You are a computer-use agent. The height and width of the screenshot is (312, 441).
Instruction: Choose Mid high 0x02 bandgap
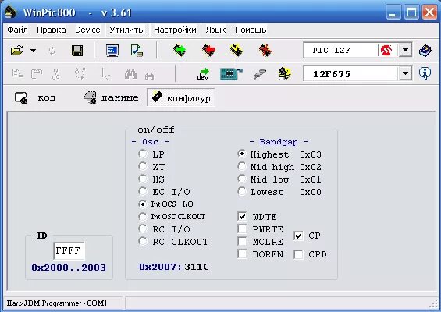pyautogui.click(x=242, y=166)
